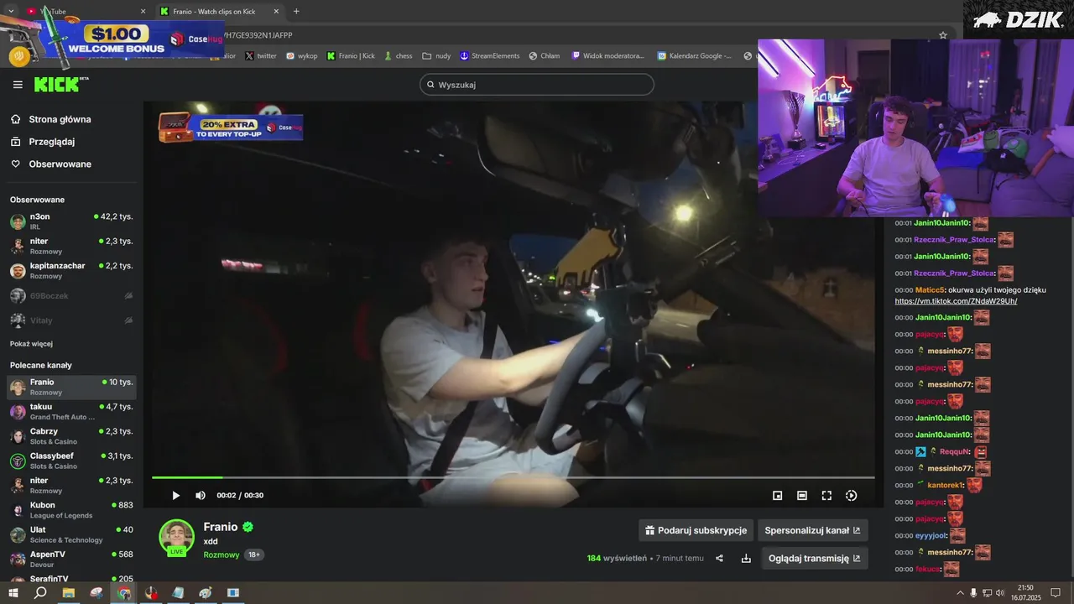The width and height of the screenshot is (1074, 604).
Task: Open followed channel n3on
Action: click(x=71, y=221)
